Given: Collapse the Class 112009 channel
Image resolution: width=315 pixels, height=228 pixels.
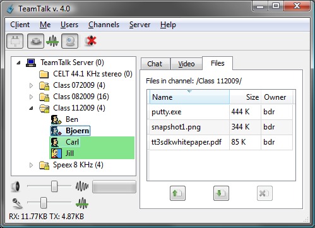Looking at the screenshot, I should pos(31,108).
